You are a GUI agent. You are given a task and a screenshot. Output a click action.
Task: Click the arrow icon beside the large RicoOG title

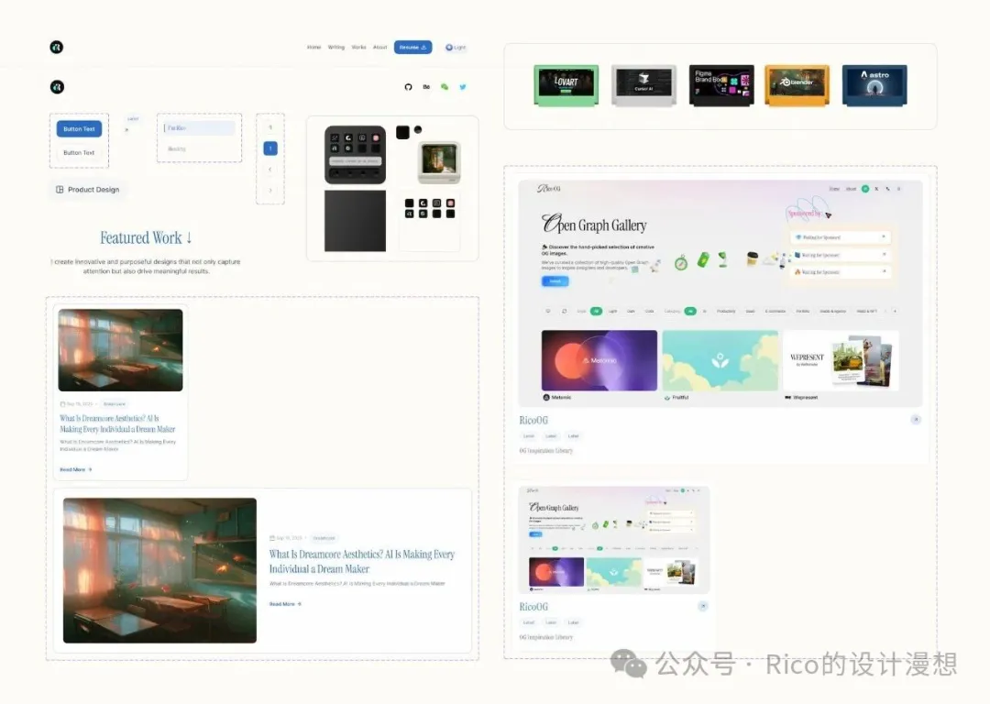coord(915,420)
